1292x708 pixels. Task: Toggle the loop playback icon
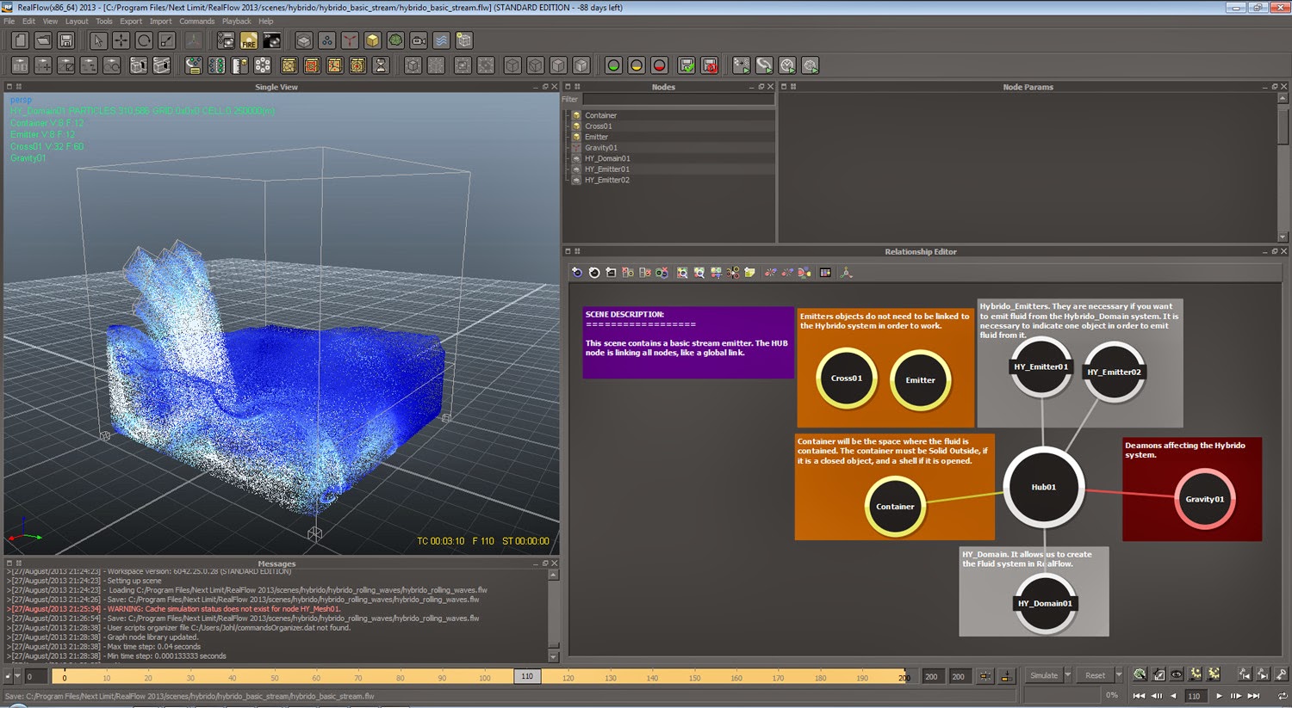1282,695
